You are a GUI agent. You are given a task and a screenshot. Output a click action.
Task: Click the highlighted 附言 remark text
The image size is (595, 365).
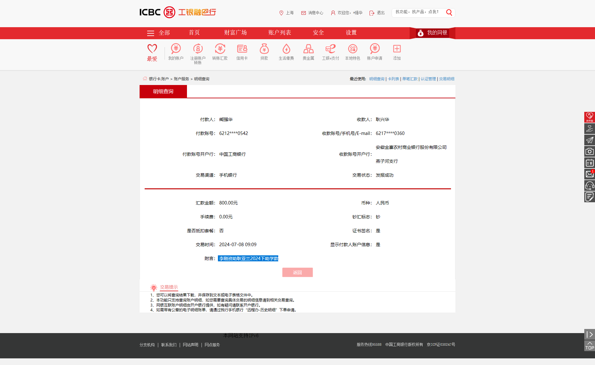[248, 259]
